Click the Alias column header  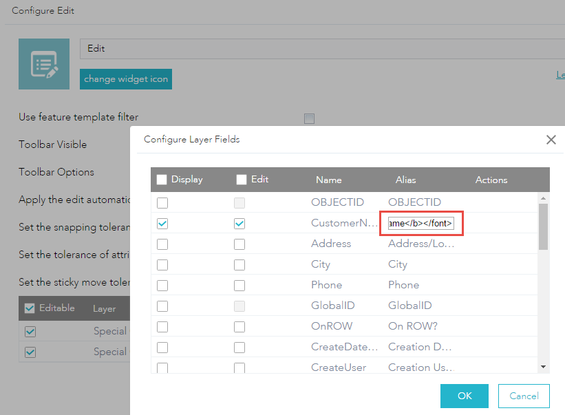[406, 180]
